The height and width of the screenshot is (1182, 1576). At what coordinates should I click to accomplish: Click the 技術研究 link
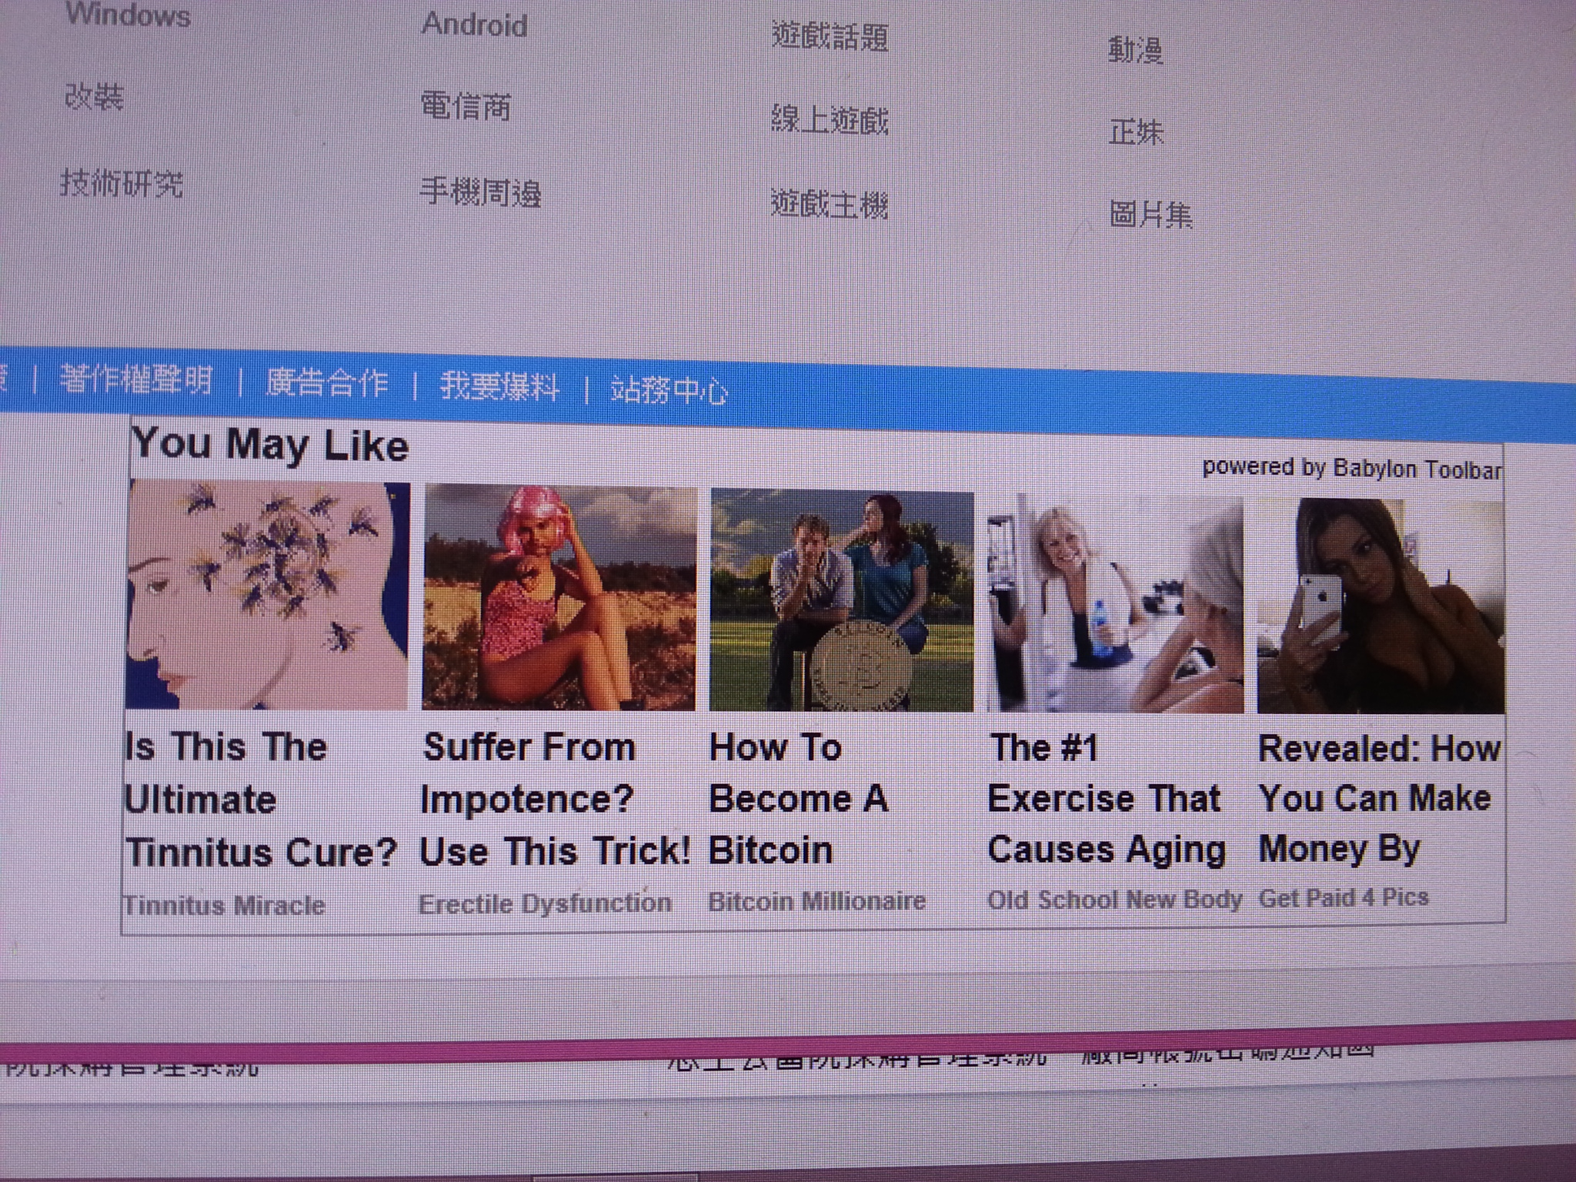122,184
